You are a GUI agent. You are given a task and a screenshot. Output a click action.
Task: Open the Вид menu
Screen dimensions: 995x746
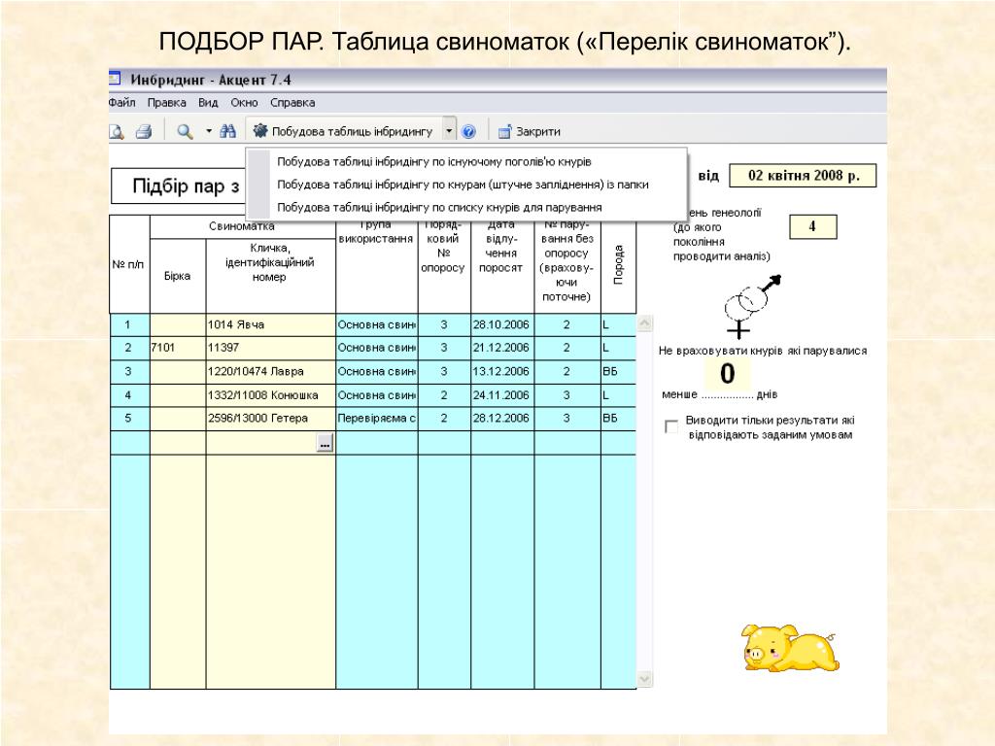coord(208,103)
